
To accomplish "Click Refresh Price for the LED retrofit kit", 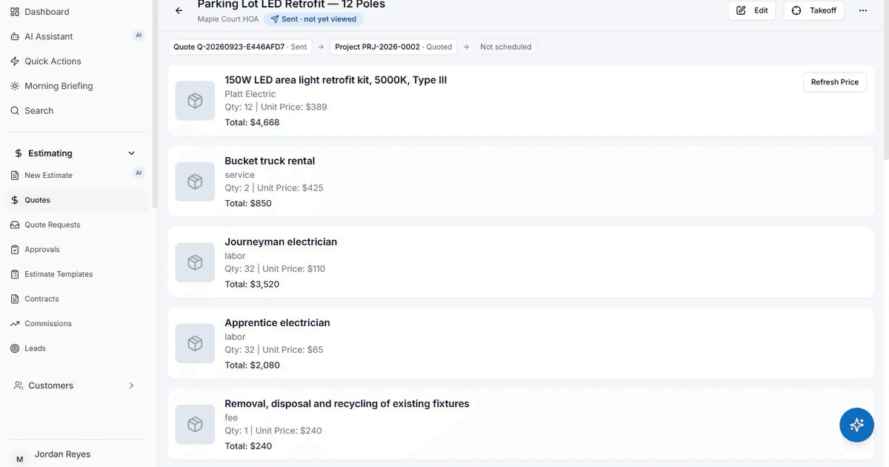I will point(835,82).
